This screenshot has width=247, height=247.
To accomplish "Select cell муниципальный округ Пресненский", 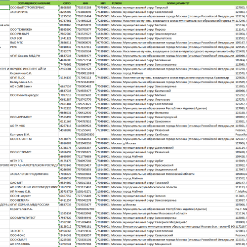I will pos(179,165).
